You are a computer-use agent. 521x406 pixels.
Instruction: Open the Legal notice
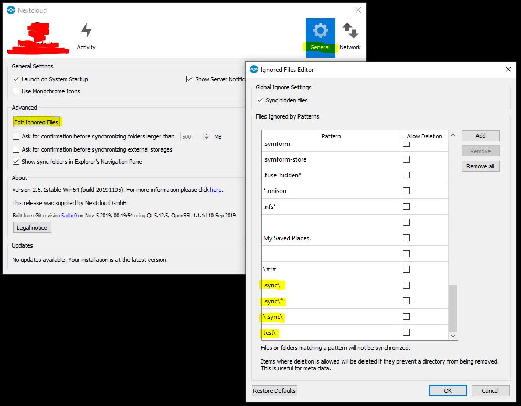[32, 228]
